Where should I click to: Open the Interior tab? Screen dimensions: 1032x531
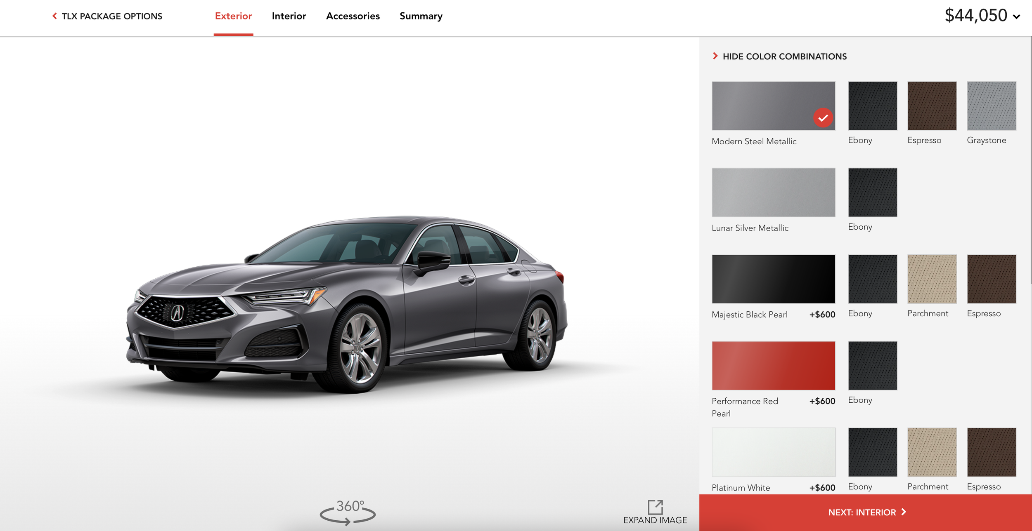pyautogui.click(x=289, y=16)
